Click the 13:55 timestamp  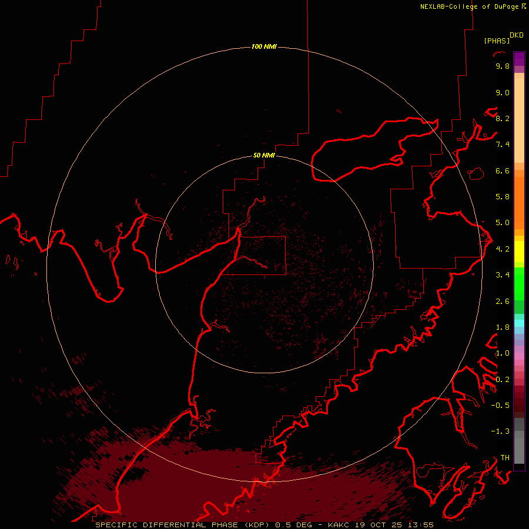pos(421,525)
